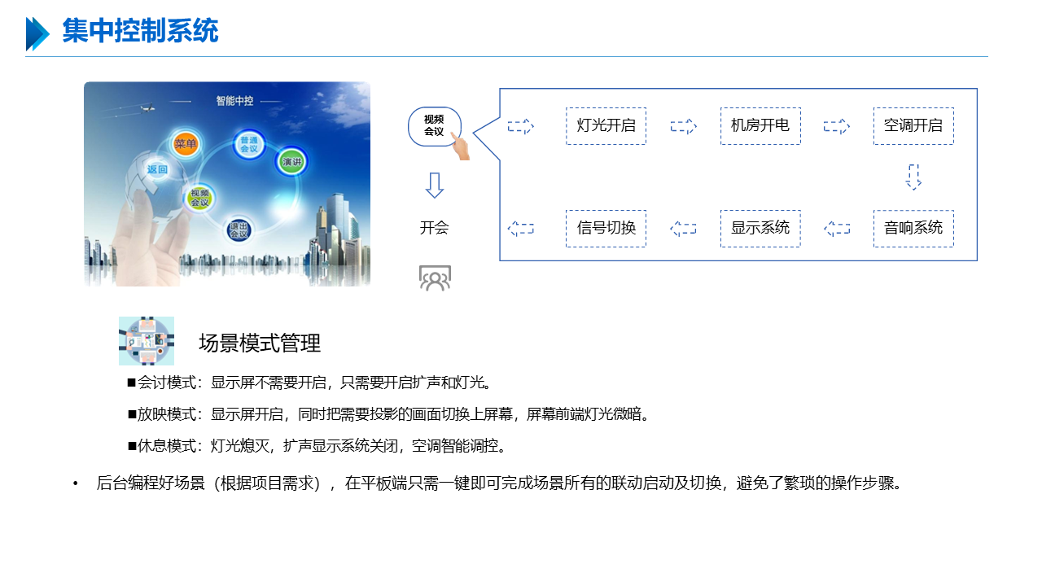Click the 音响系统 dashed box
Screen dimensions: 1042x586
913,229
